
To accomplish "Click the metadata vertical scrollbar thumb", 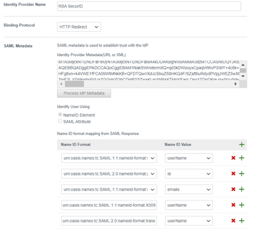I will [x=244, y=71].
